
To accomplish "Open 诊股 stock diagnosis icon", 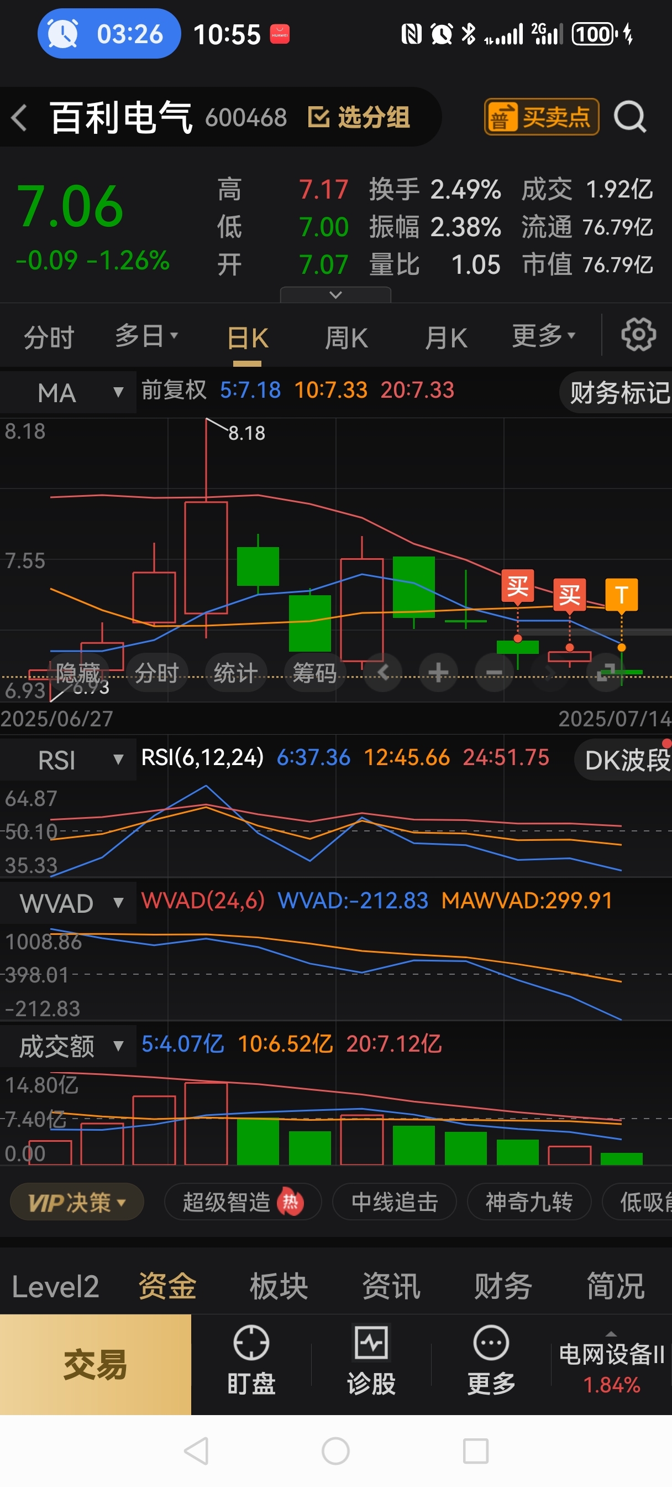I will 371,1342.
